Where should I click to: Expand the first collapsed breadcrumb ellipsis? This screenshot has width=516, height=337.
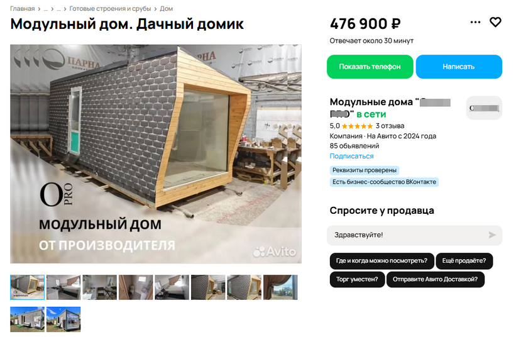[46, 9]
